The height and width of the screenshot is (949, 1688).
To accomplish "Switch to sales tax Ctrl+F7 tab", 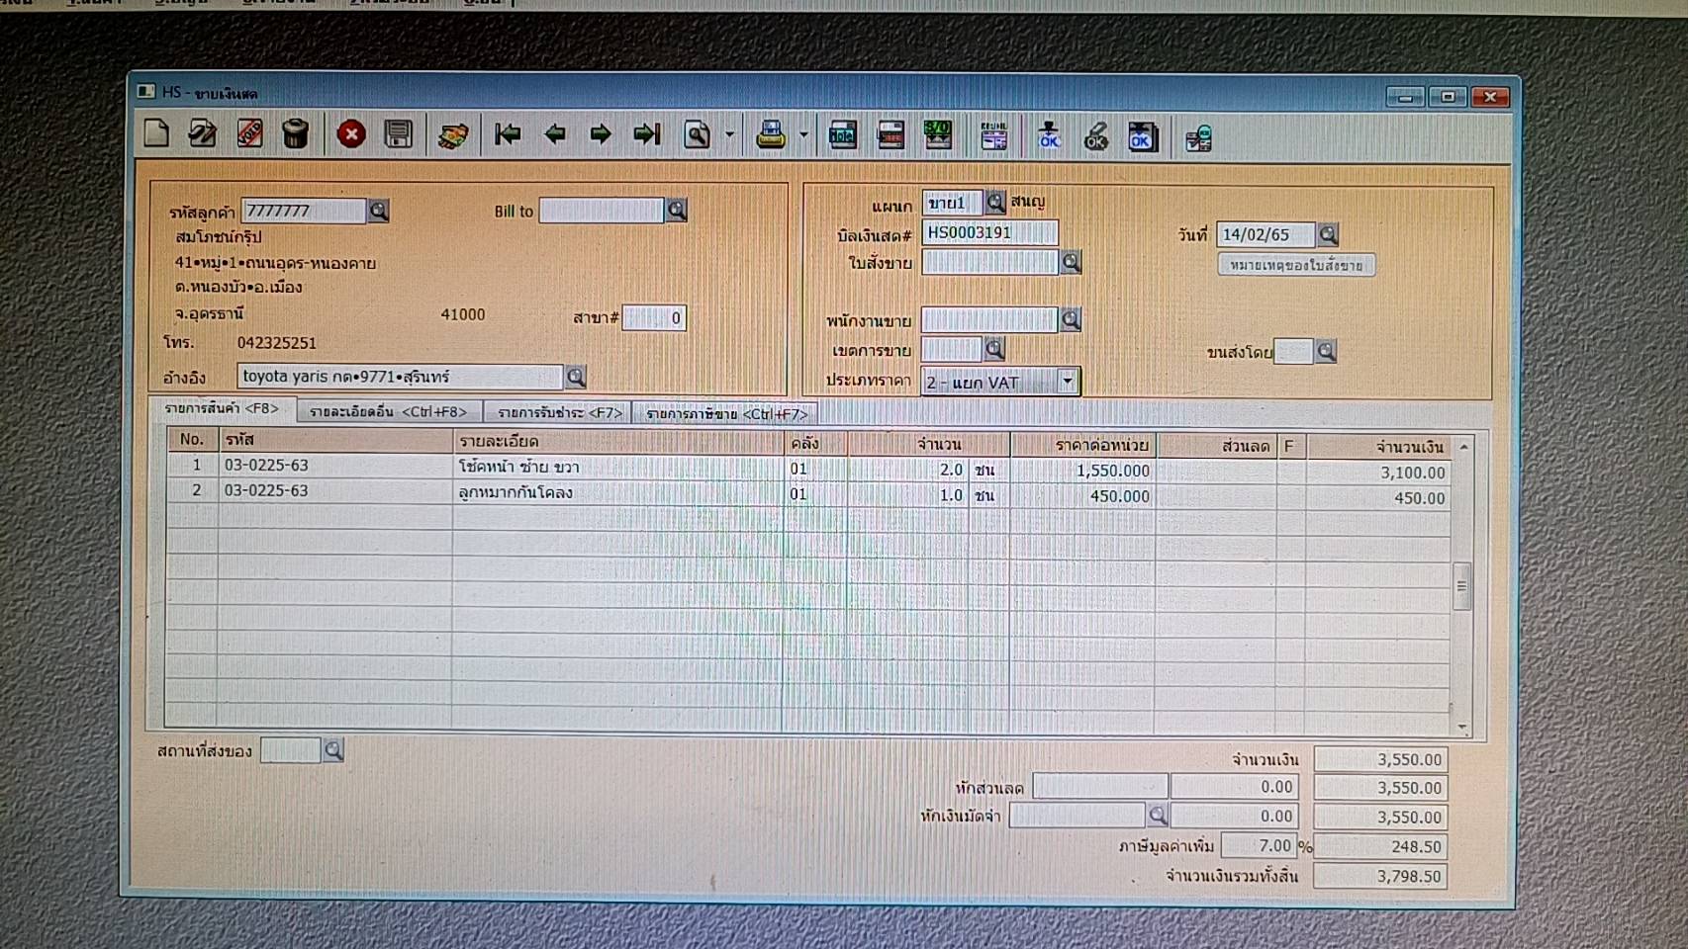I will tap(727, 414).
